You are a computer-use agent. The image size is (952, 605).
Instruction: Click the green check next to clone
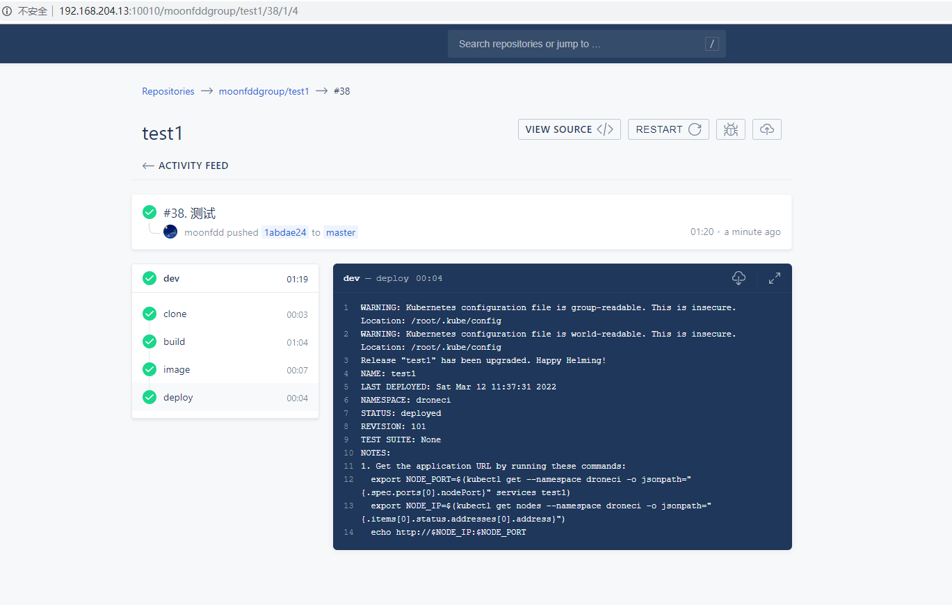tap(150, 314)
